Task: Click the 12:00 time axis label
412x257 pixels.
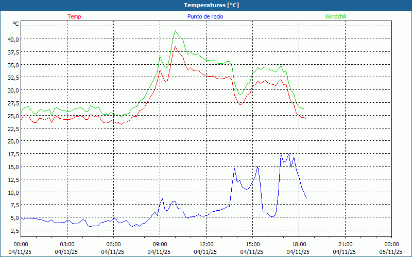Action: tap(206, 244)
